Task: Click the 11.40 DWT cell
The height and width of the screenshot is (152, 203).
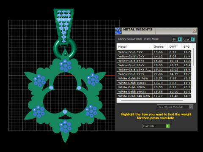Action: [175, 96]
